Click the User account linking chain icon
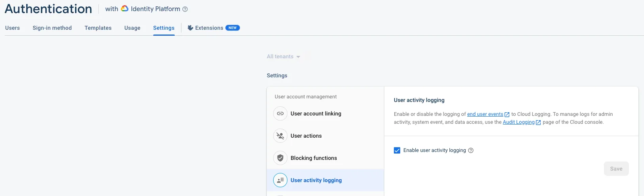The image size is (644, 196). click(280, 113)
